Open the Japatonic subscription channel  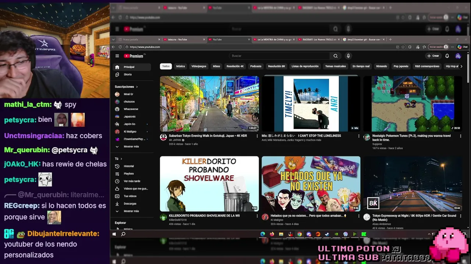point(132,117)
